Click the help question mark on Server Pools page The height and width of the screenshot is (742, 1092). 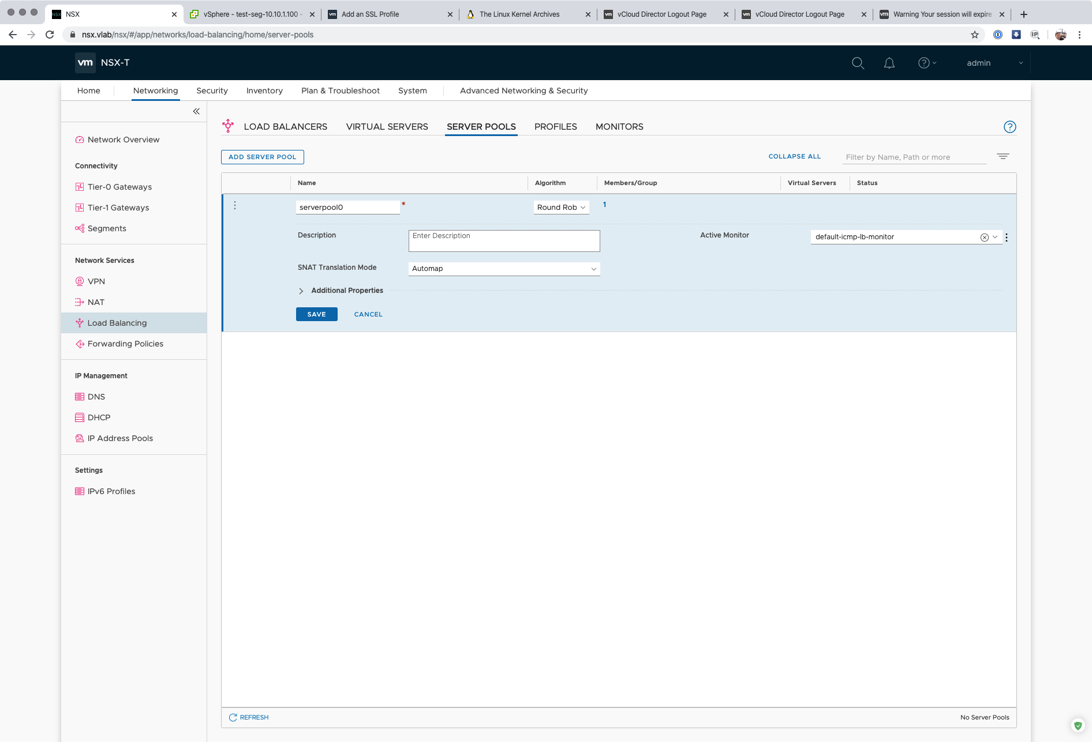[1009, 127]
